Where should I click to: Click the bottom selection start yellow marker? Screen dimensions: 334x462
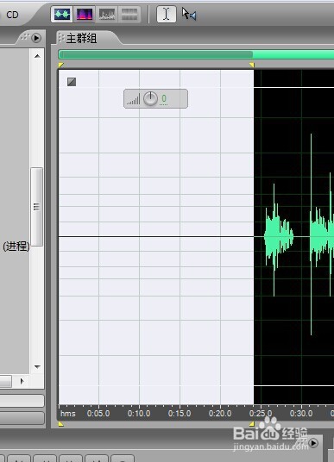pyautogui.click(x=60, y=424)
